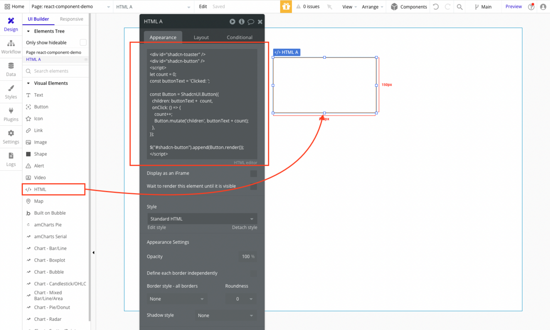Switch to the UI Builder tab
This screenshot has width=550, height=330.
pyautogui.click(x=38, y=19)
